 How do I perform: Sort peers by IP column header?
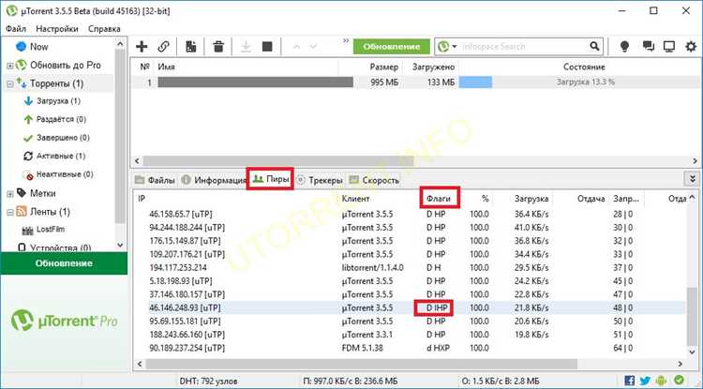click(142, 199)
